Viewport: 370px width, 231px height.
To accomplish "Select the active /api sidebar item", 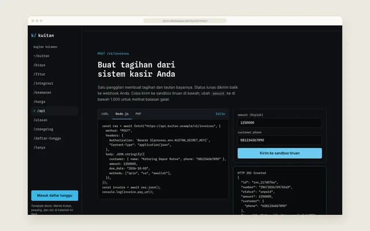I will tap(55, 111).
